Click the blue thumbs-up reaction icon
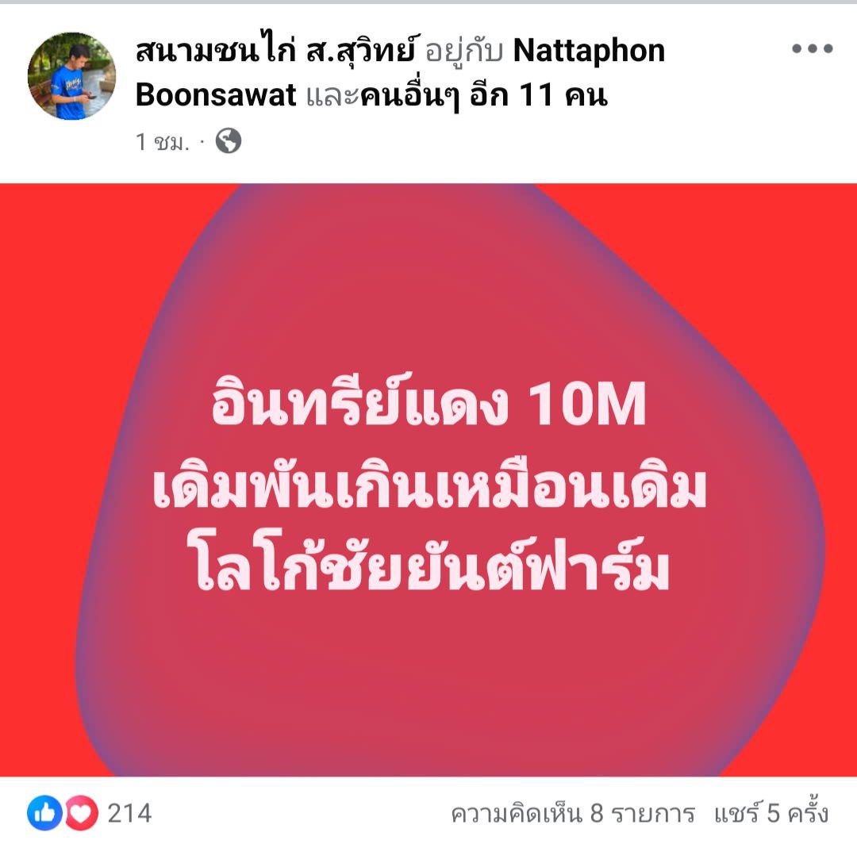Image resolution: width=857 pixels, height=844 pixels. [44, 813]
